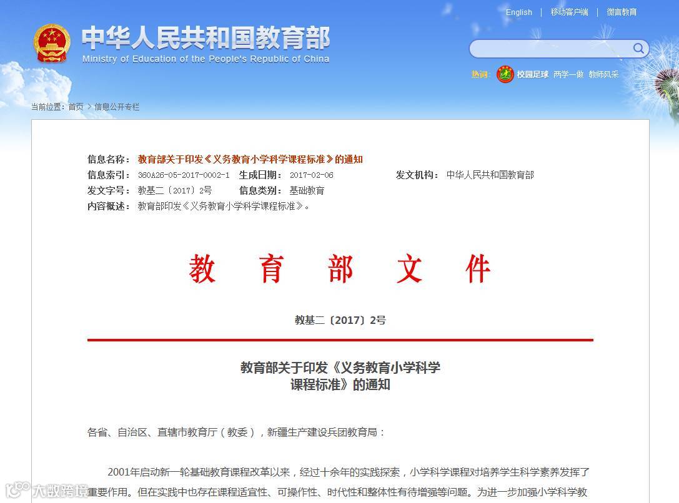The width and height of the screenshot is (679, 503).
Task: Click the red 教育部文件 heading
Action: click(340, 269)
